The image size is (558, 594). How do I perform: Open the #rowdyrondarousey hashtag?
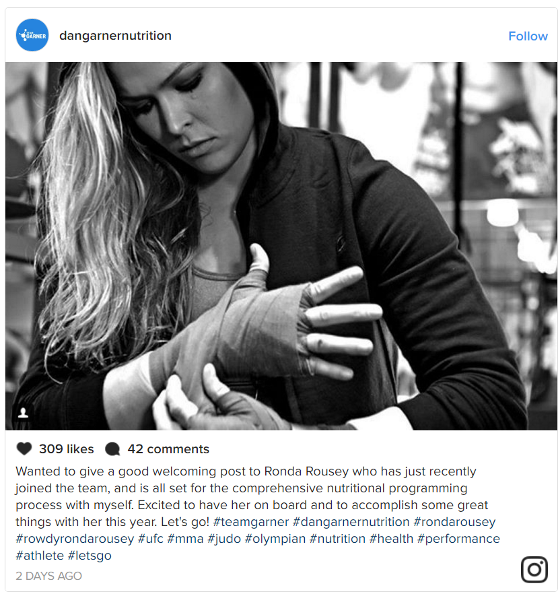[75, 539]
